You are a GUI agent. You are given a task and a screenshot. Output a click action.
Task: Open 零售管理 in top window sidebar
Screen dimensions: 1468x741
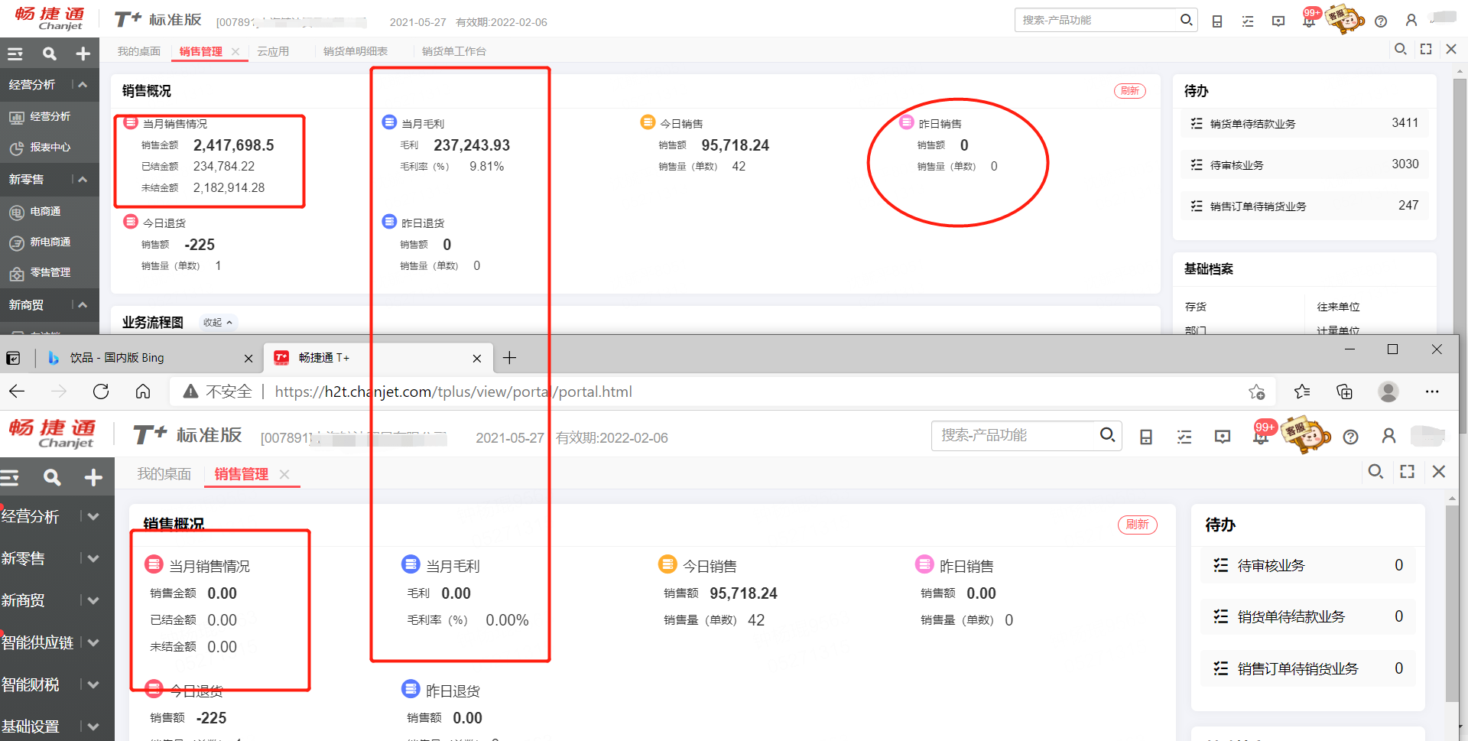pos(50,273)
